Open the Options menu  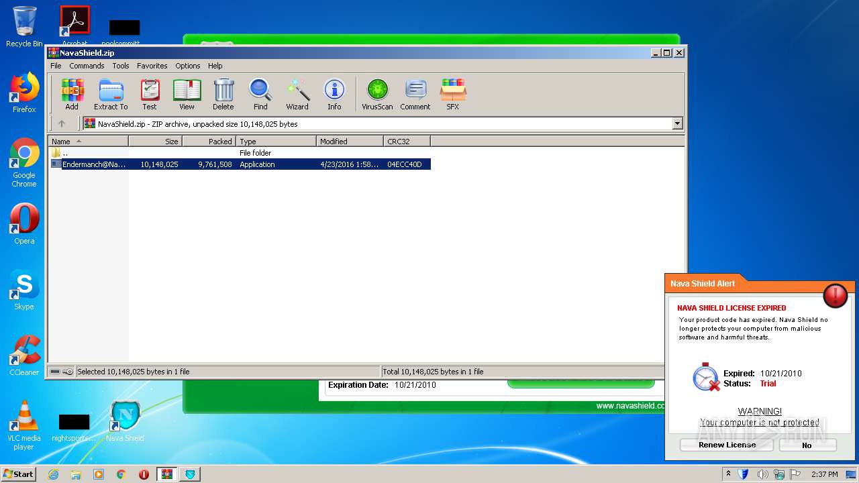188,66
